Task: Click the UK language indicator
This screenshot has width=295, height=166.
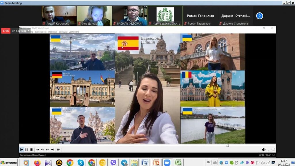Action: click(209, 162)
